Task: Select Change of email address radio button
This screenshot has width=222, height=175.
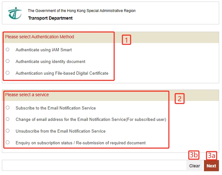Action: click(x=8, y=119)
